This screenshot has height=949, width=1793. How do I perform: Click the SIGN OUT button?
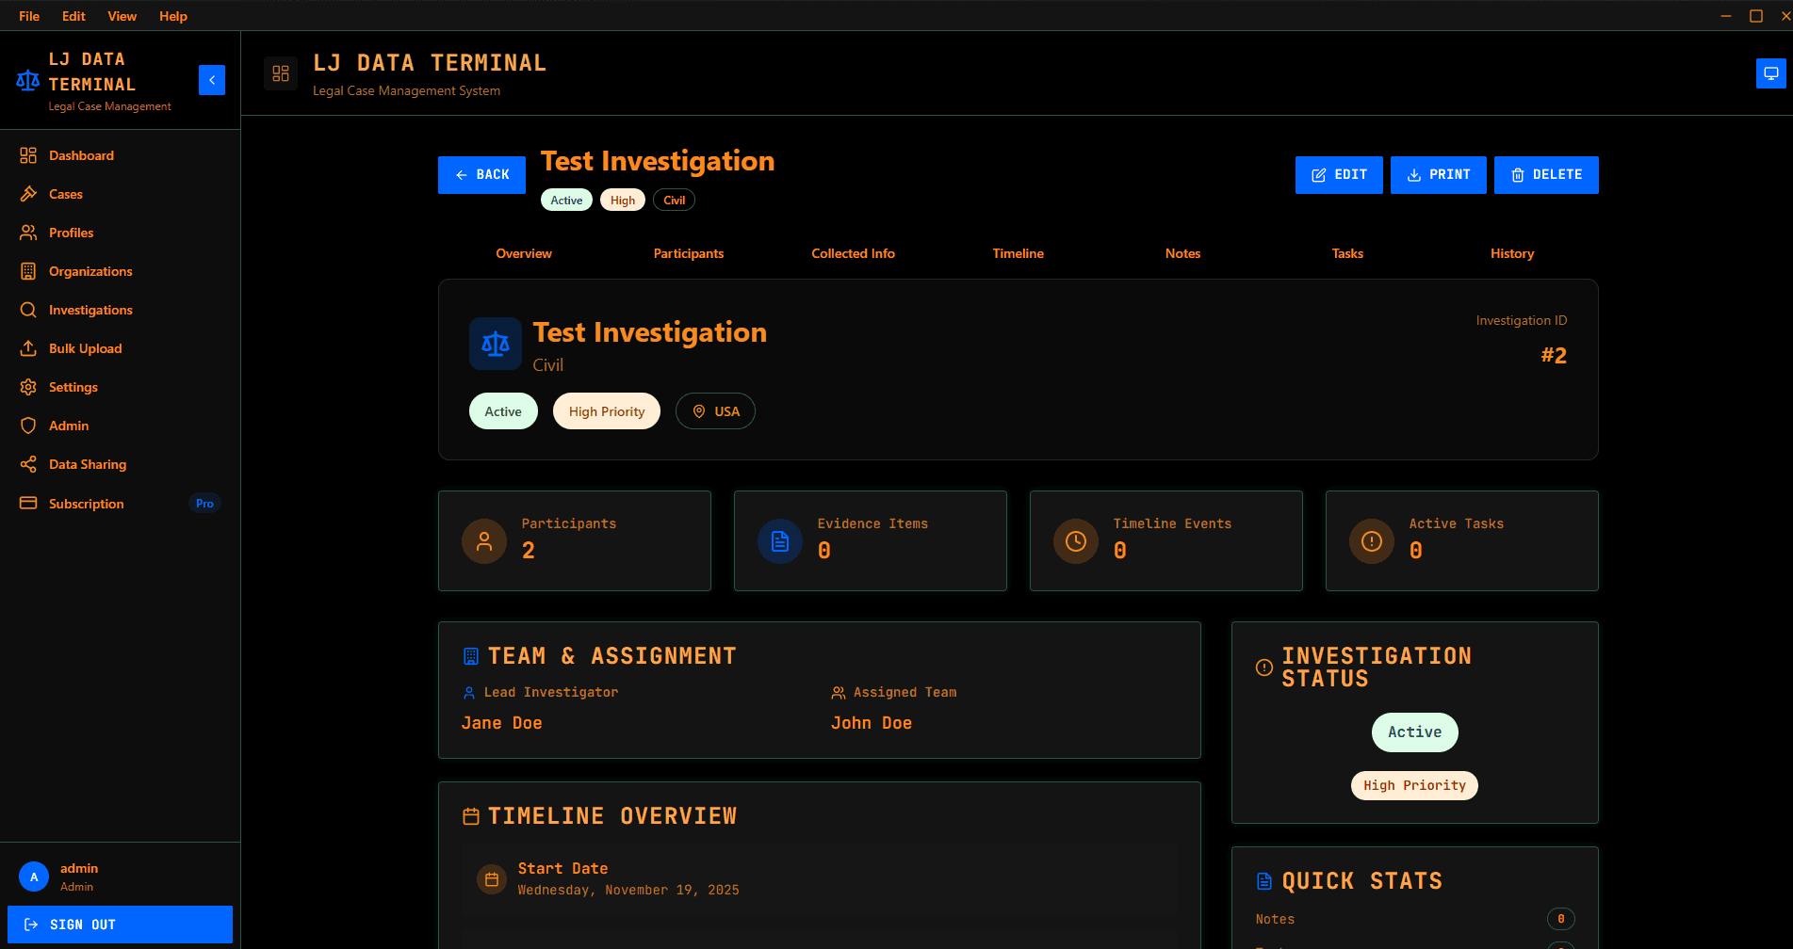(120, 924)
